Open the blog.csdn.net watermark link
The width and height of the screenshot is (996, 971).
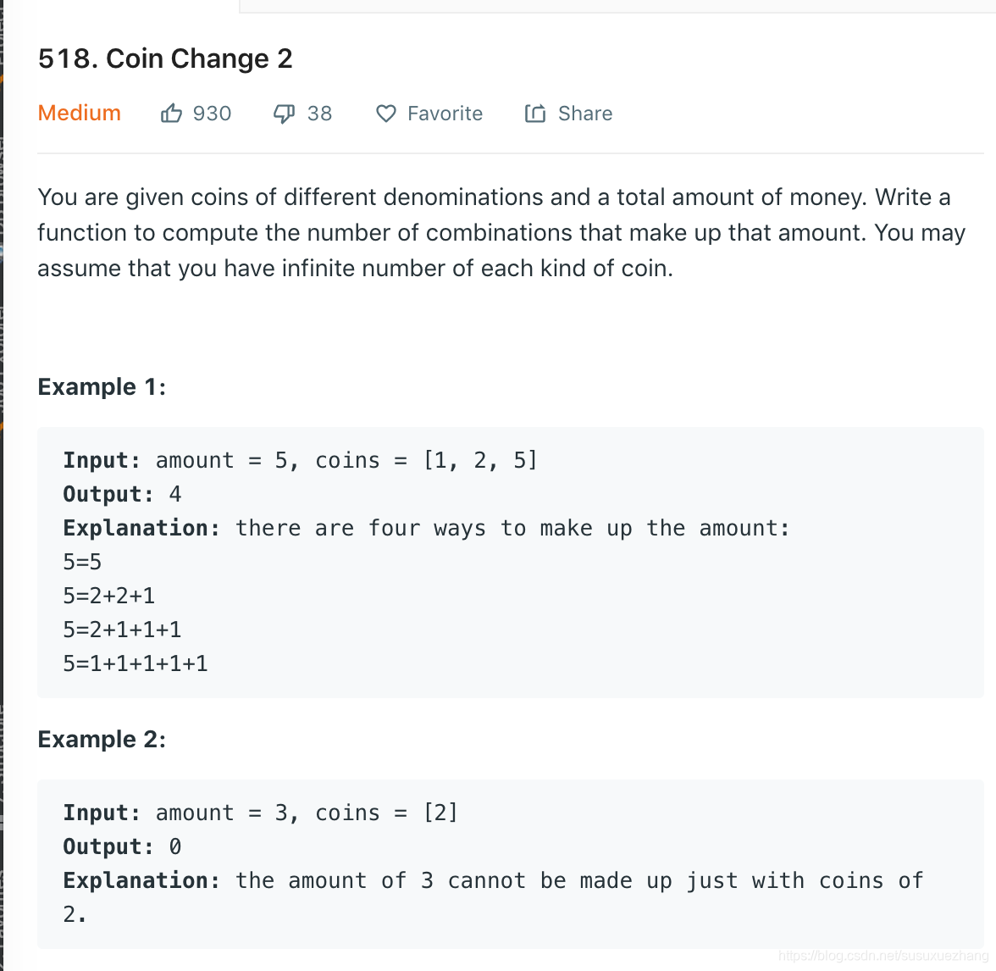click(x=883, y=956)
